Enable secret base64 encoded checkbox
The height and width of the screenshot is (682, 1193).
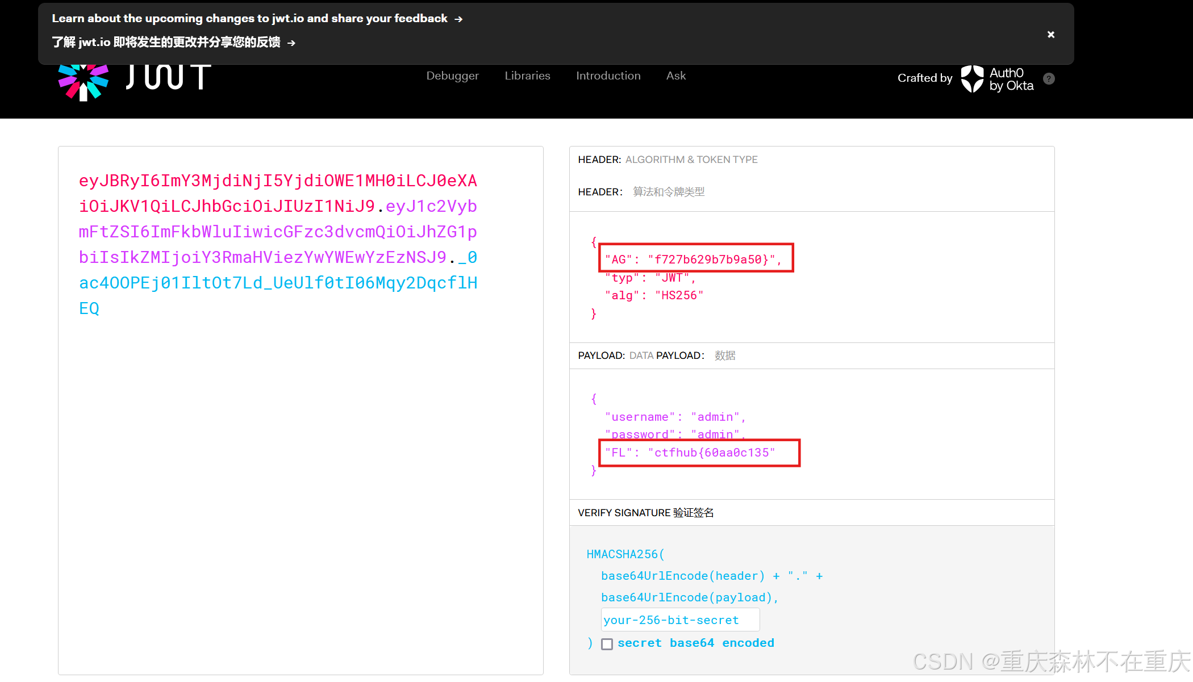[x=607, y=644]
